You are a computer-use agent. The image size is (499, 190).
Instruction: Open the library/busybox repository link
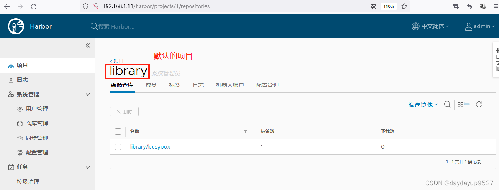click(x=150, y=147)
